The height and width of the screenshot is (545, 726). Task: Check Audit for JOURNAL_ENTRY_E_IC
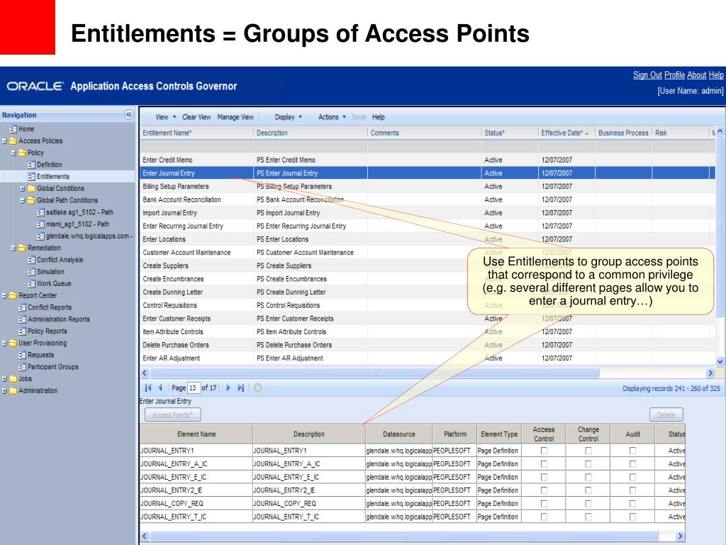click(632, 477)
